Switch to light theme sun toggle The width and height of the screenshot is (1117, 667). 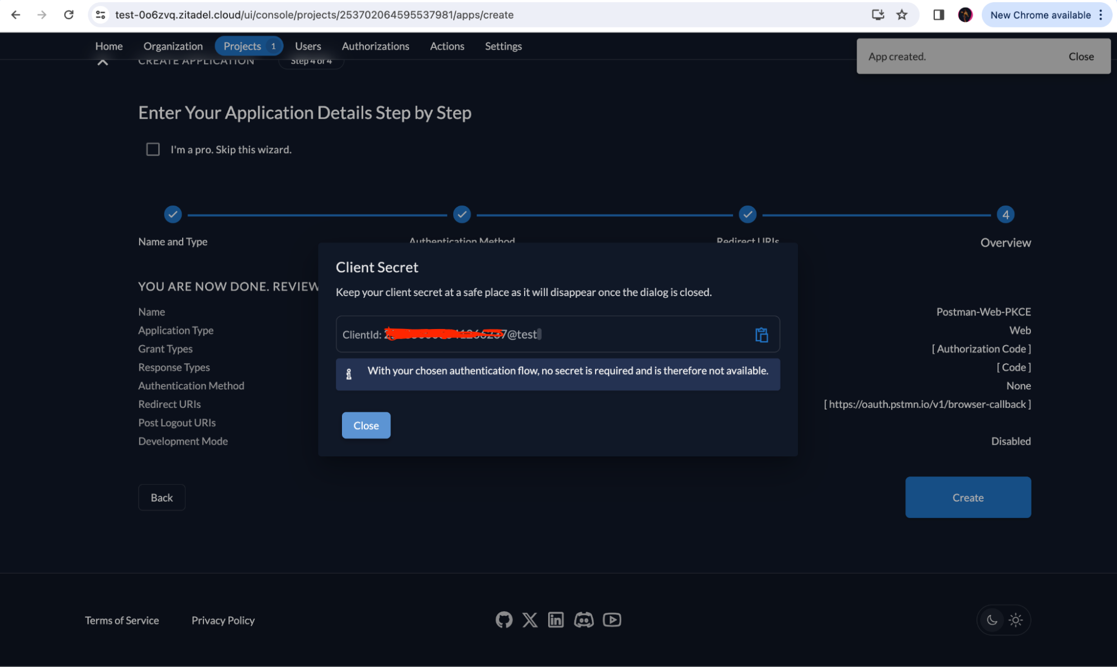[x=1016, y=620]
